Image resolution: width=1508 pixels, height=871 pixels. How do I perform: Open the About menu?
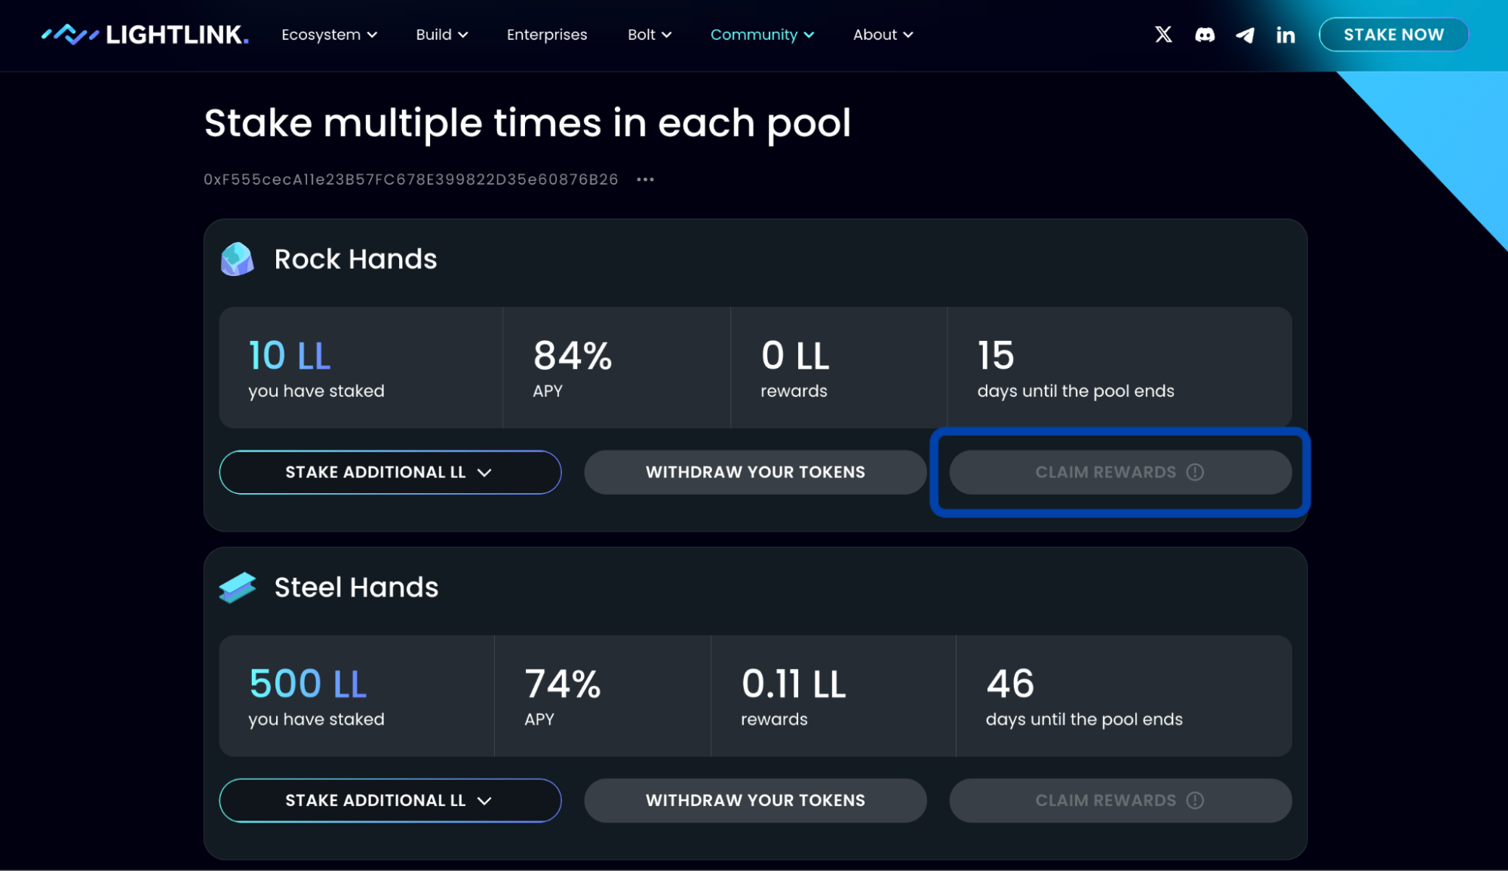point(883,35)
